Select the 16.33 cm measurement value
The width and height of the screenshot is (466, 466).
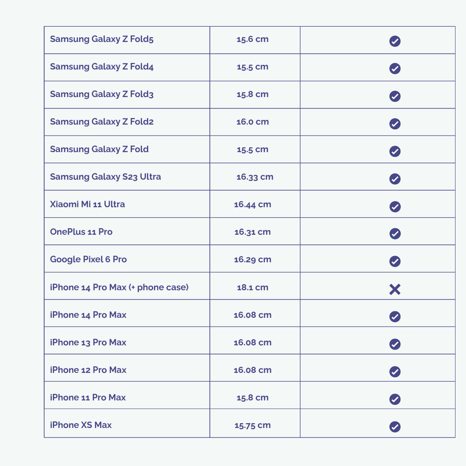tap(255, 177)
